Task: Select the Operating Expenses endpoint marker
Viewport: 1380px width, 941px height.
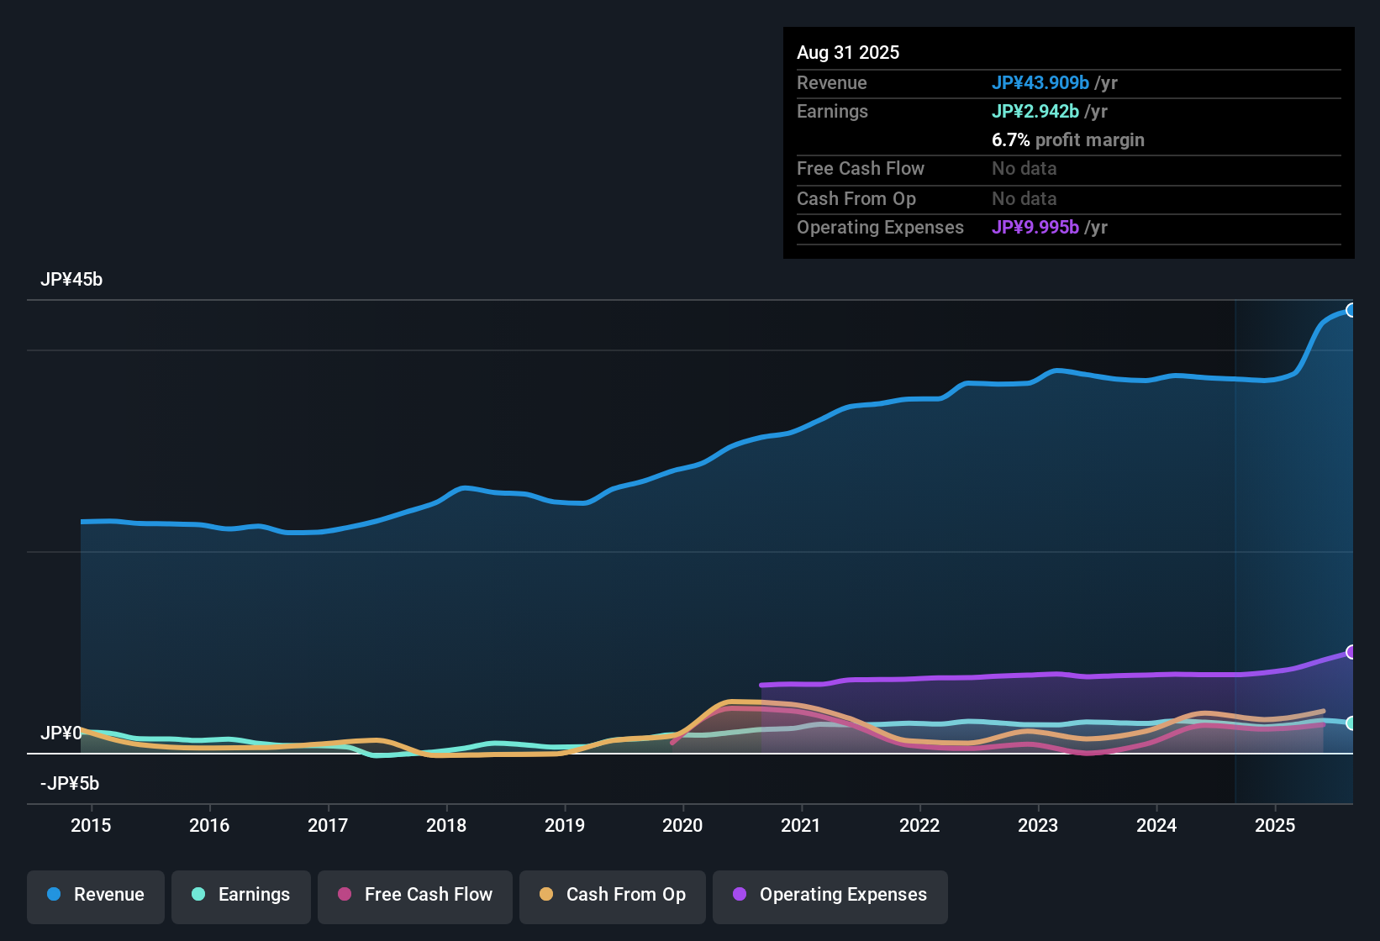Action: [x=1351, y=651]
